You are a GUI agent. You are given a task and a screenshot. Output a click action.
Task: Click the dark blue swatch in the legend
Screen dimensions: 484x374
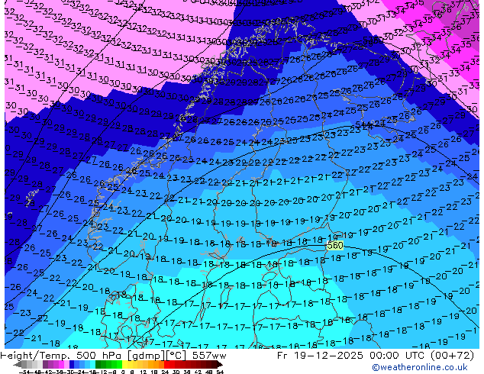[72, 364]
